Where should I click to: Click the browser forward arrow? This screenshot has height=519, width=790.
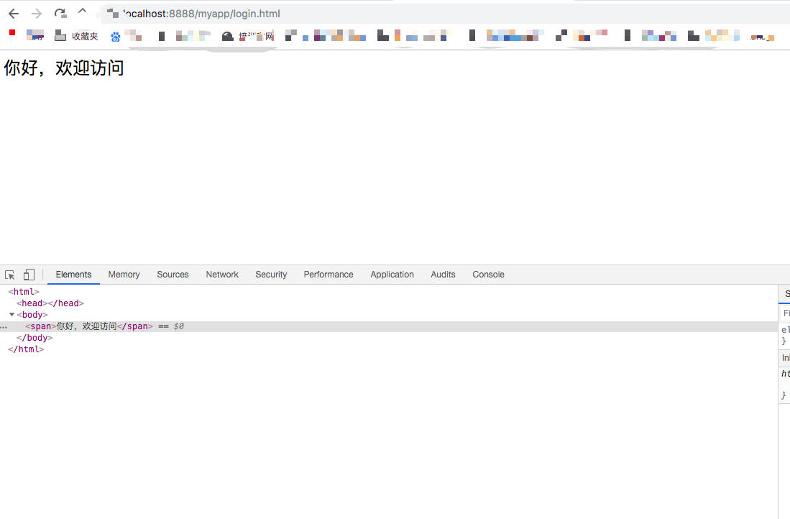[37, 14]
